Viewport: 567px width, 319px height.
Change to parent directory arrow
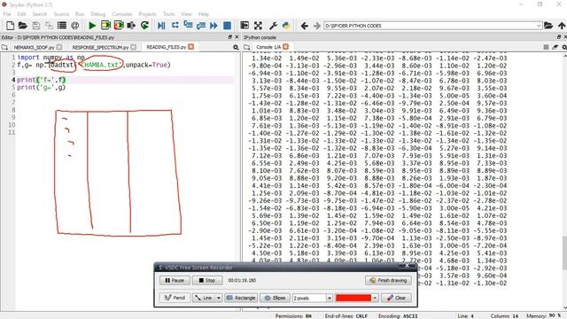point(562,26)
